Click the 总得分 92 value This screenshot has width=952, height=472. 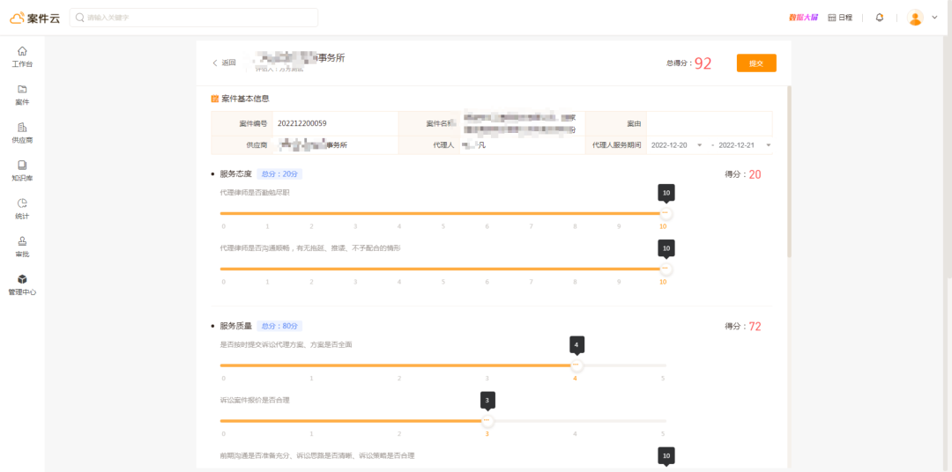tap(703, 63)
